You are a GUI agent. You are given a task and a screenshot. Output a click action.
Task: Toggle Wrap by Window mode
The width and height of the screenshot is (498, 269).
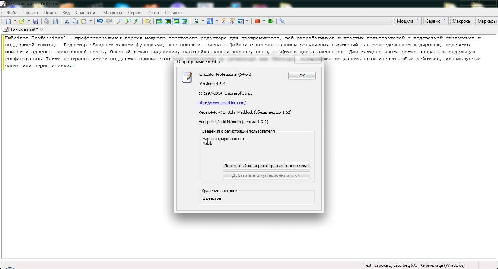click(x=176, y=21)
